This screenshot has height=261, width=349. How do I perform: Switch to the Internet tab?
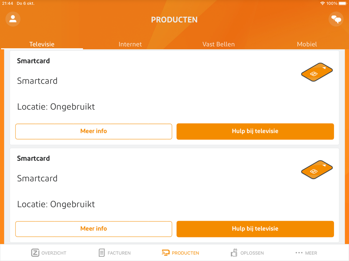tap(130, 44)
